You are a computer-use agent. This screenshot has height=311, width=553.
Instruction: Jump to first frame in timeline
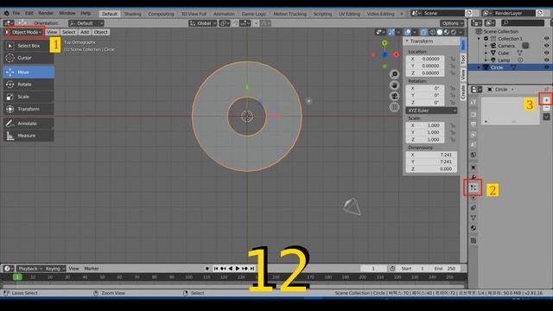216,269
